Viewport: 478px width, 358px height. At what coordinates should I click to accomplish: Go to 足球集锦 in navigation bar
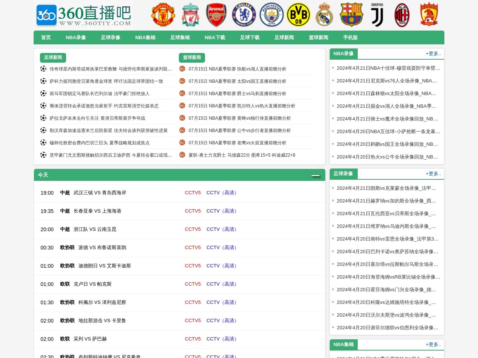click(180, 38)
